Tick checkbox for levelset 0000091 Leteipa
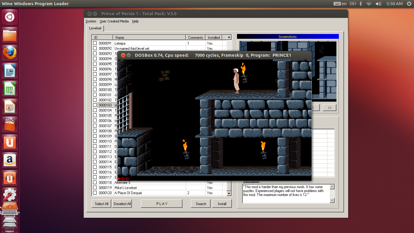Viewport: 414px width, 233px height. coord(95,43)
